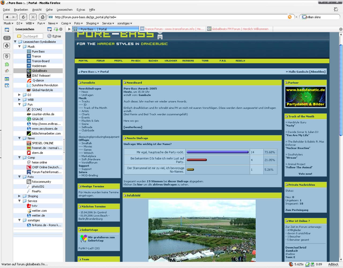Open the Pure Bass bookmark

point(38,51)
